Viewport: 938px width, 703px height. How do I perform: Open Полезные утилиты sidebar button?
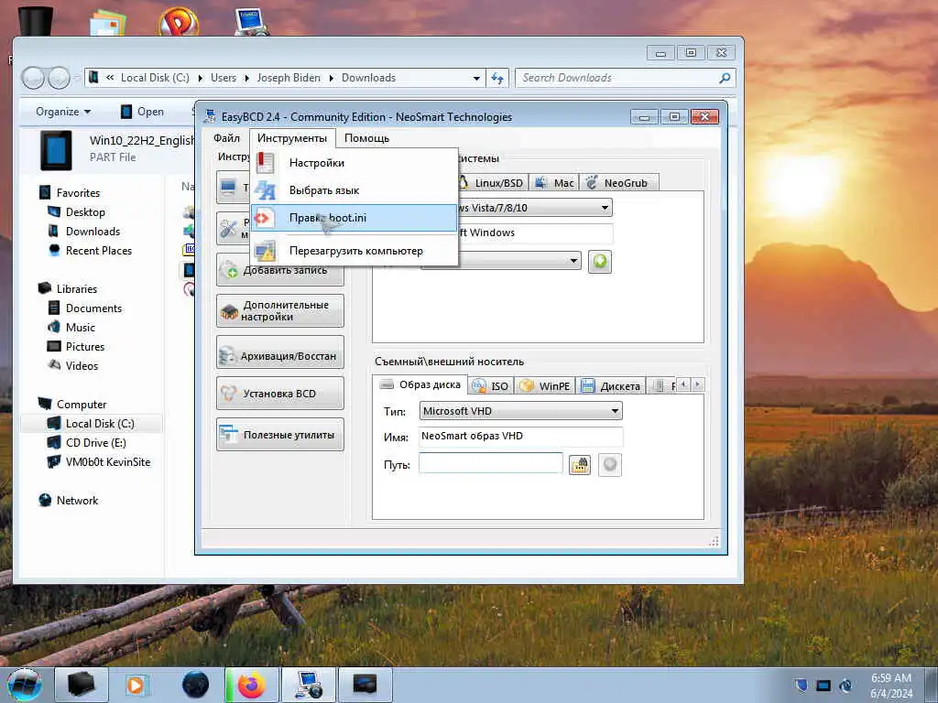(280, 435)
